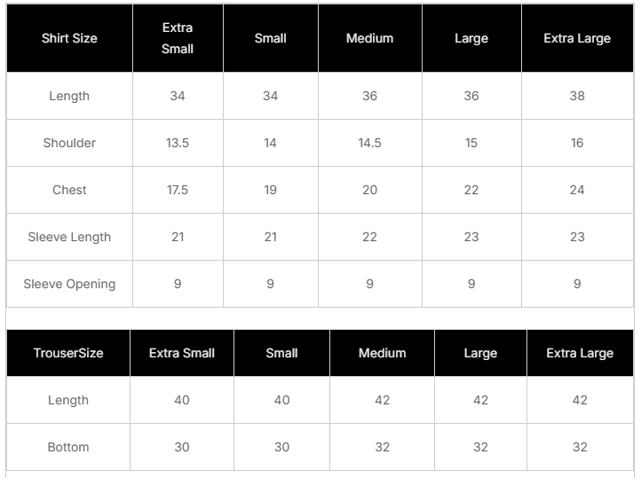The width and height of the screenshot is (641, 478).
Task: Click the 15 shoulder value for Large
Action: point(471,143)
